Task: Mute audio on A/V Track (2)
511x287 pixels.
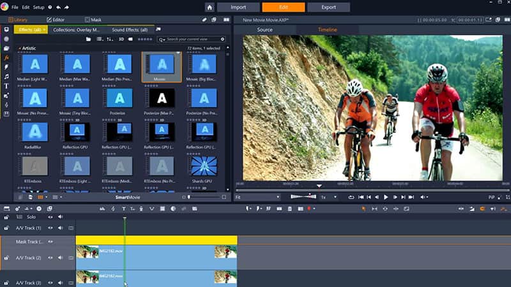Action: [60, 258]
